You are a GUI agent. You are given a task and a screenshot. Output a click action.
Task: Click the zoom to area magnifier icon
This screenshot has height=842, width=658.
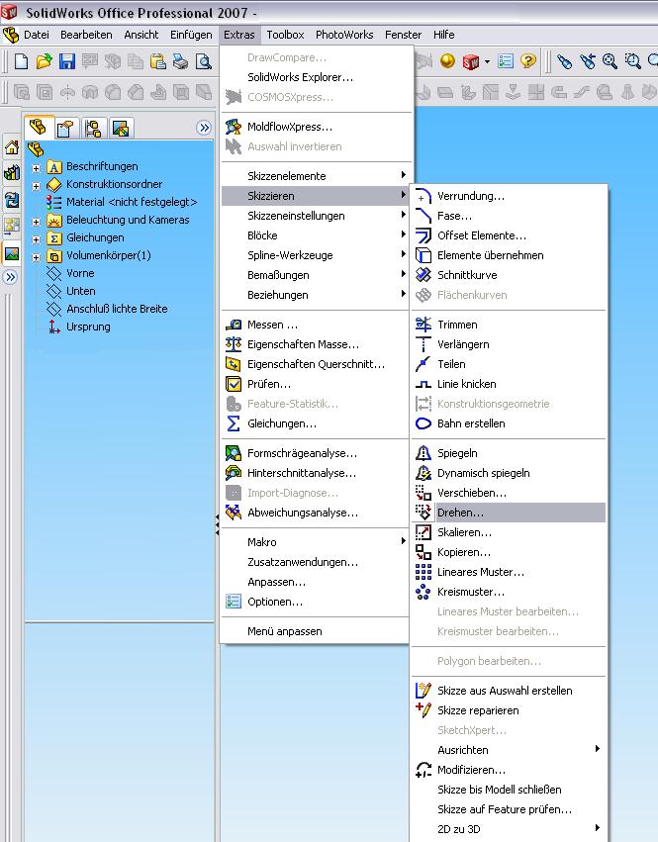pyautogui.click(x=632, y=61)
